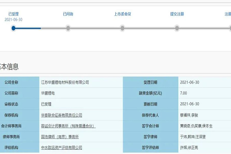Select the 上市委会议 stage label
The width and height of the screenshot is (231, 154).
(x=123, y=14)
